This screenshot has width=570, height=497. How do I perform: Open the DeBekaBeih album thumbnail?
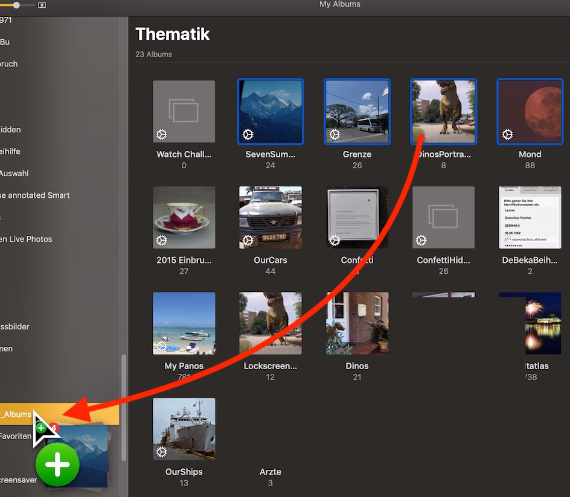click(530, 217)
